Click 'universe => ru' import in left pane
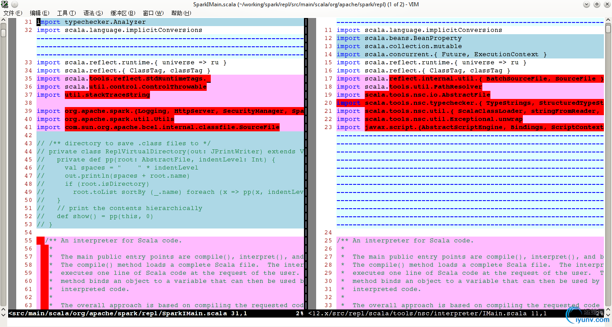 tap(131, 63)
